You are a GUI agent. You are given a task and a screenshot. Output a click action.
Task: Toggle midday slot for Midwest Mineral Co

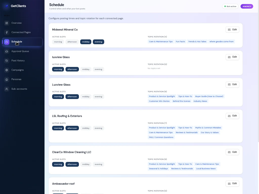click(86, 42)
